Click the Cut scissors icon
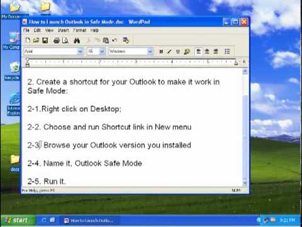The image size is (302, 227). pos(89,40)
